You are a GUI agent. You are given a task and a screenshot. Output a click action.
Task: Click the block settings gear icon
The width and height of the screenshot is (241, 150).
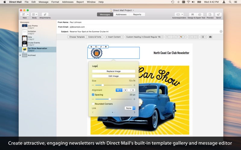(106, 47)
